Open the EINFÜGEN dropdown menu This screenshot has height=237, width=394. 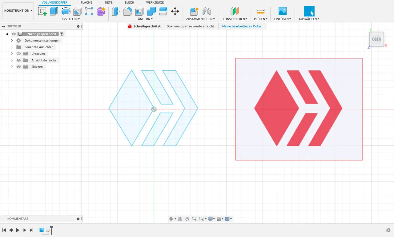[x=283, y=19]
